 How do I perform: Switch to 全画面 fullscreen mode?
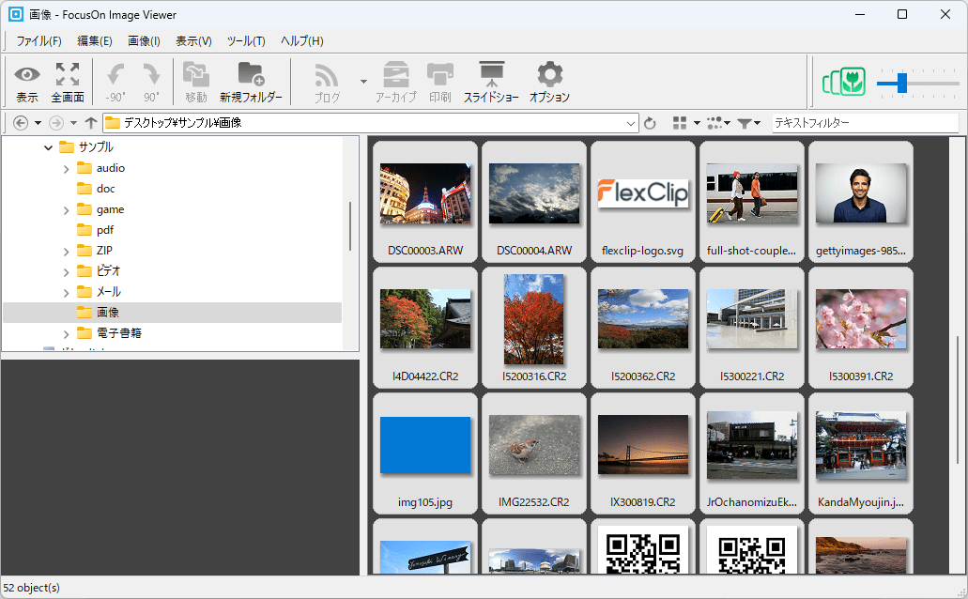[x=68, y=82]
